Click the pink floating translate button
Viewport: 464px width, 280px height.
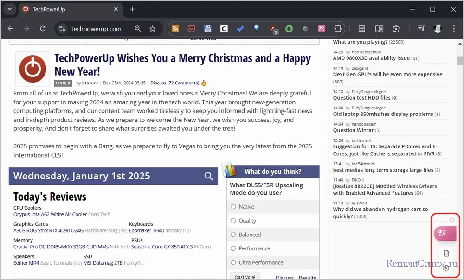444,234
